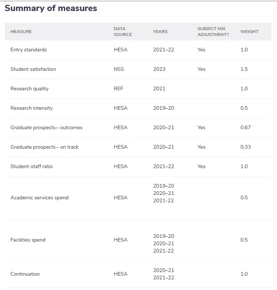Click the NSS data source cell

(119, 69)
